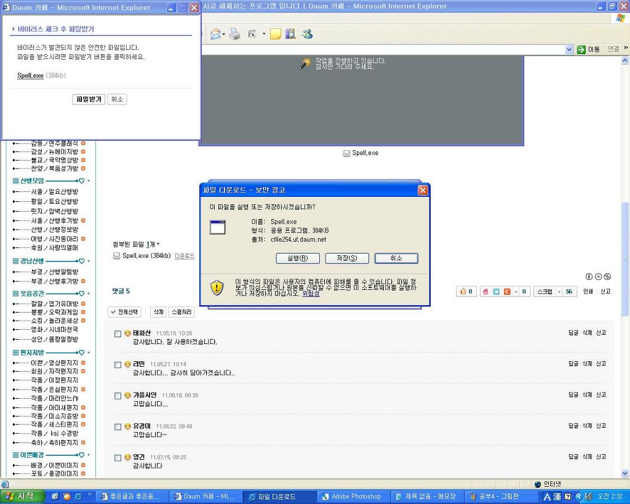Open 영화/시네마천국 board in the sidebar
This screenshot has height=504, width=630.
tap(55, 330)
